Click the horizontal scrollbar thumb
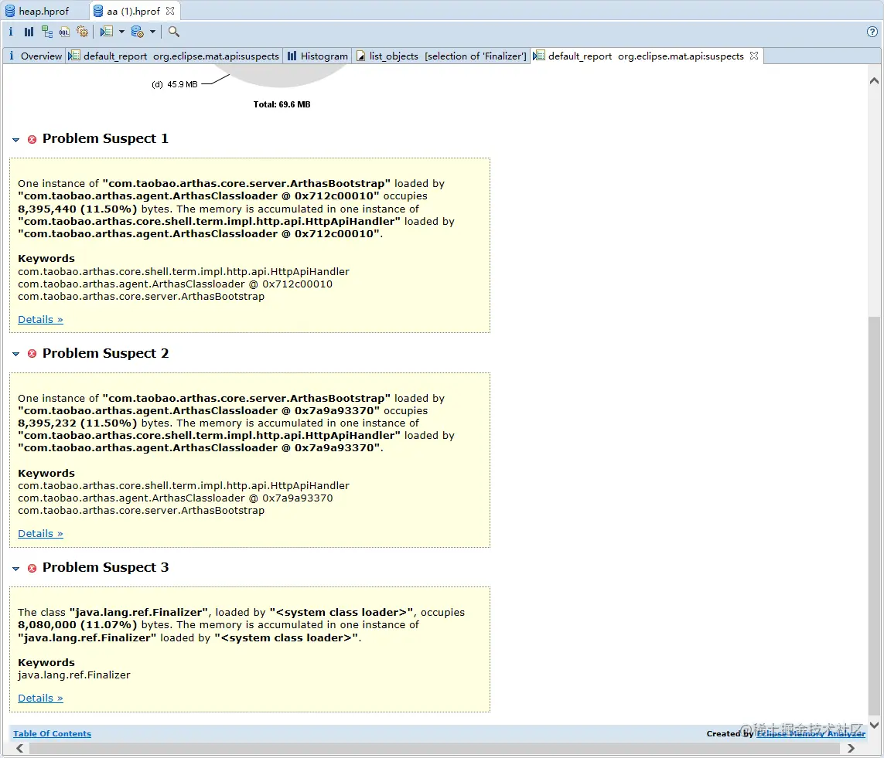 (x=435, y=748)
